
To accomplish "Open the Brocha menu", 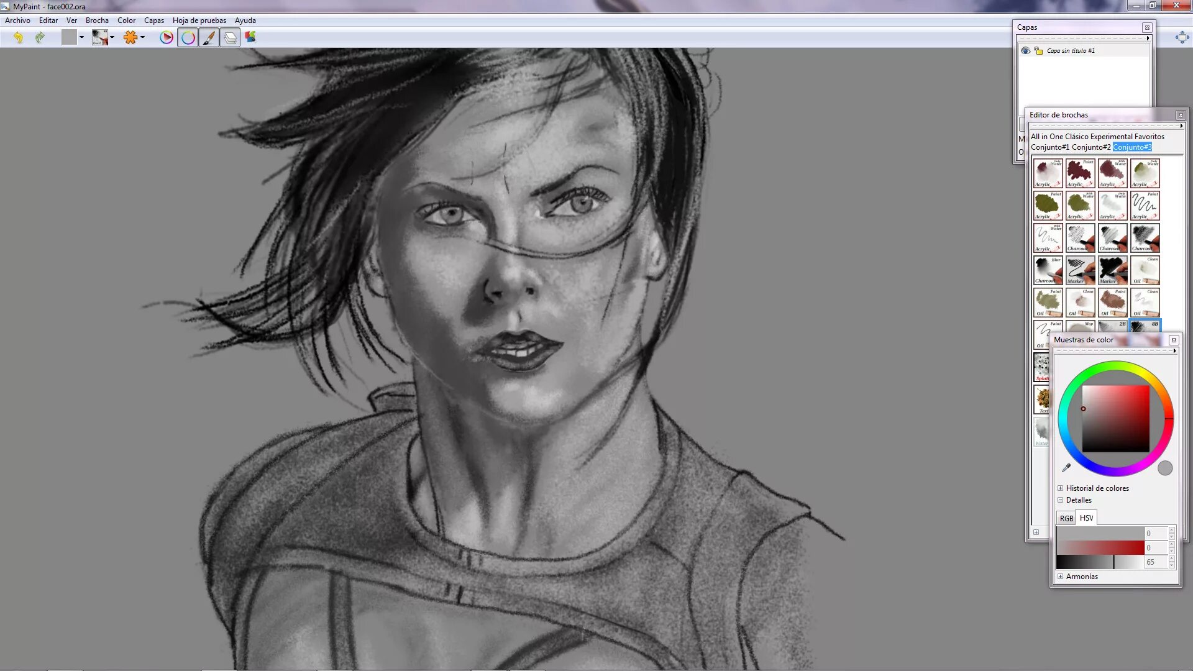I will tap(97, 21).
